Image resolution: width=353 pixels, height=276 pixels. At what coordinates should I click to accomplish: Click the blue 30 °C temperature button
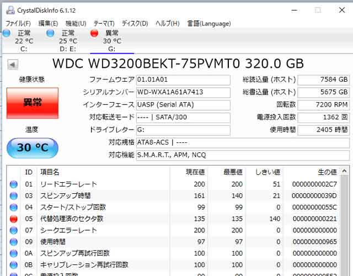(x=33, y=148)
